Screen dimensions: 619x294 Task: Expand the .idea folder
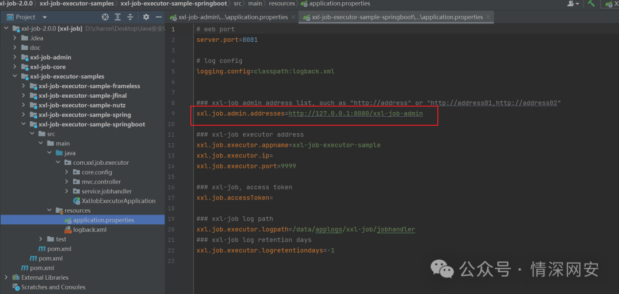click(x=15, y=38)
